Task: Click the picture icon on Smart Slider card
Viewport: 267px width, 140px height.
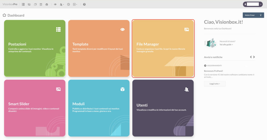Action: (58, 89)
